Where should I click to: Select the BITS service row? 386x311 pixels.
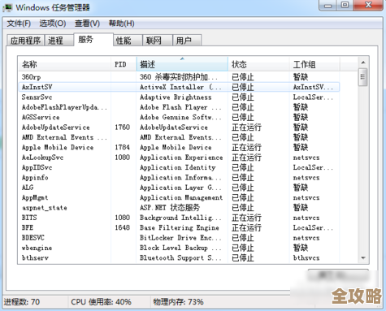179,218
